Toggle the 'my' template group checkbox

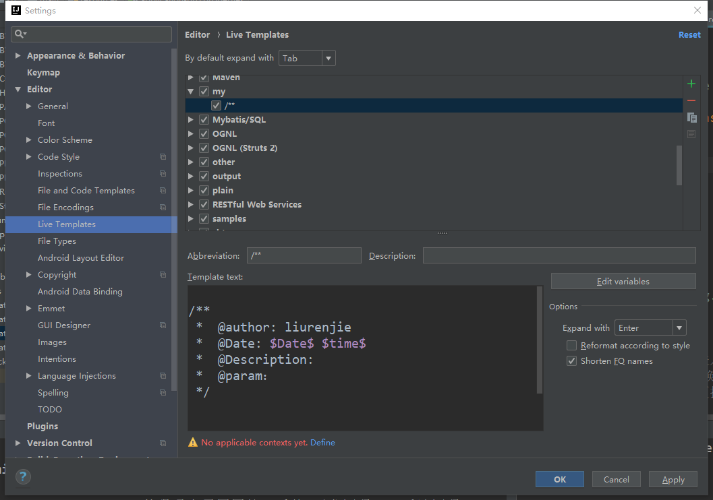point(204,91)
